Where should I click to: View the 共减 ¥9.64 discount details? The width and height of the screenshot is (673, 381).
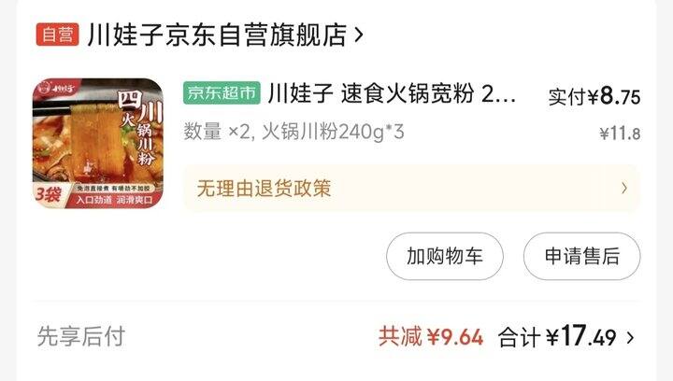pos(431,336)
